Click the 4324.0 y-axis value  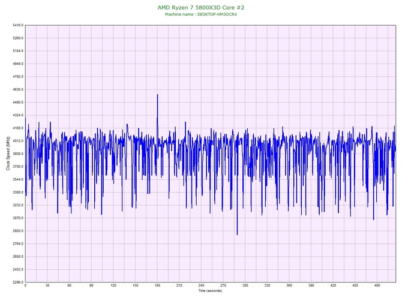tap(18, 115)
